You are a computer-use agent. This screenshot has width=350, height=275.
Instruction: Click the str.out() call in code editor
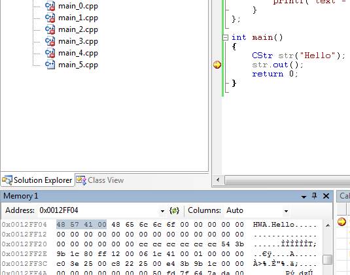(277, 65)
